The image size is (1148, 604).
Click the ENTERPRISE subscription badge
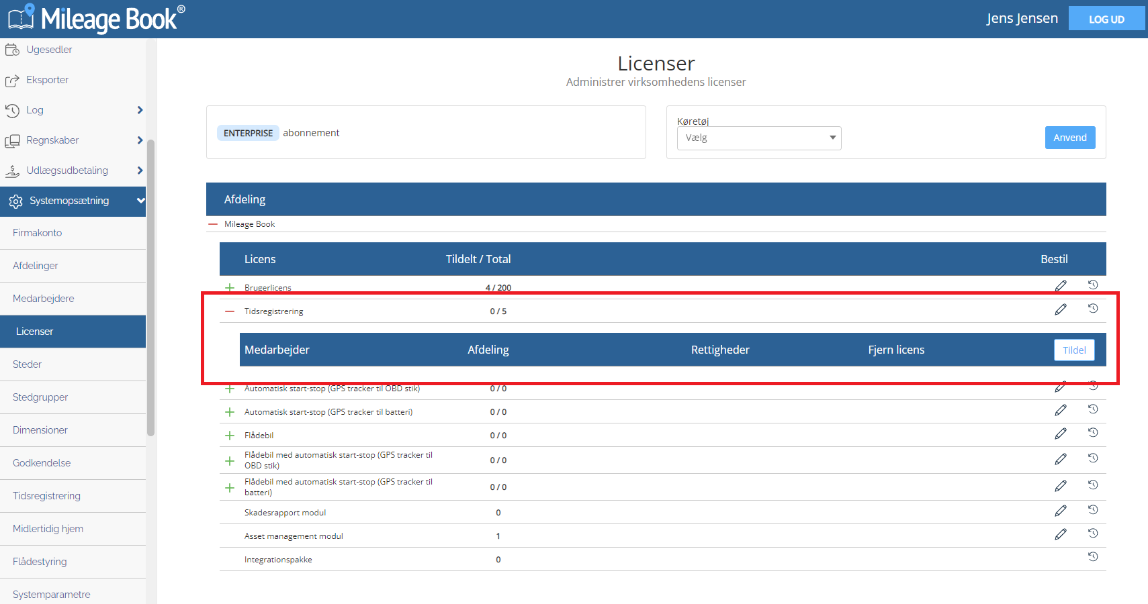[x=248, y=133]
